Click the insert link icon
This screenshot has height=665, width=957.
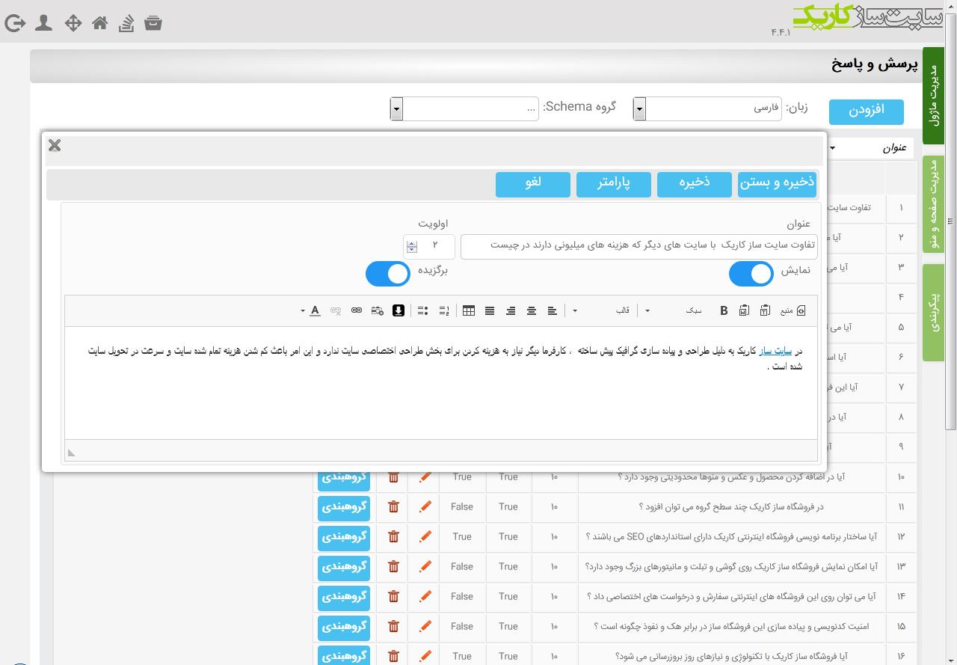click(x=357, y=310)
